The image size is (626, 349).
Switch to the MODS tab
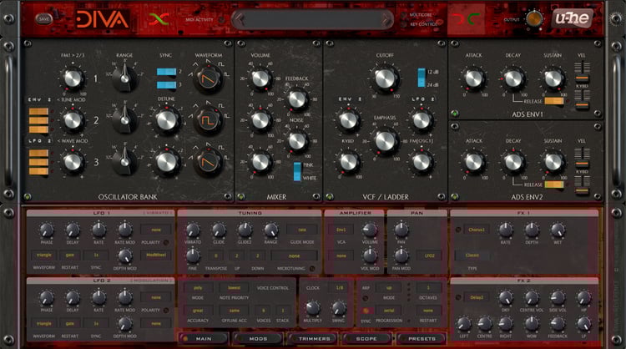pyautogui.click(x=258, y=339)
